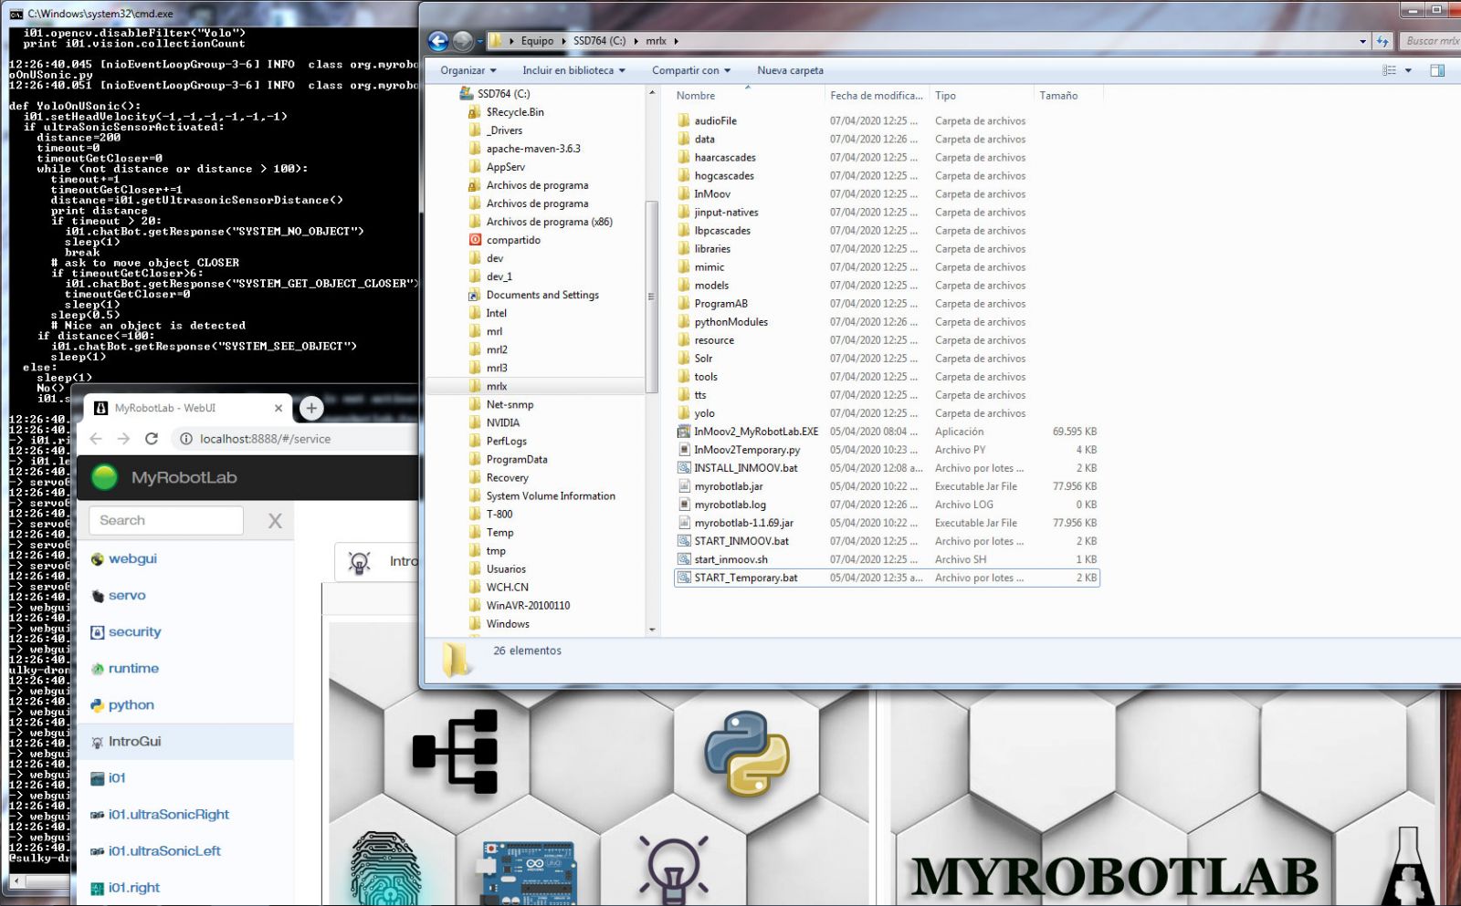Create a Nueva carpeta
1461x906 pixels.
[790, 70]
